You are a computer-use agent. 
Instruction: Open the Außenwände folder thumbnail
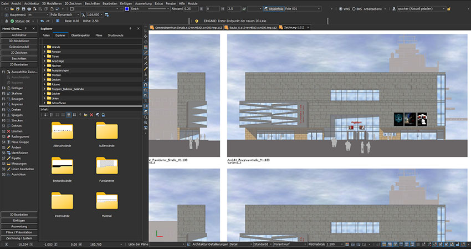(107, 132)
